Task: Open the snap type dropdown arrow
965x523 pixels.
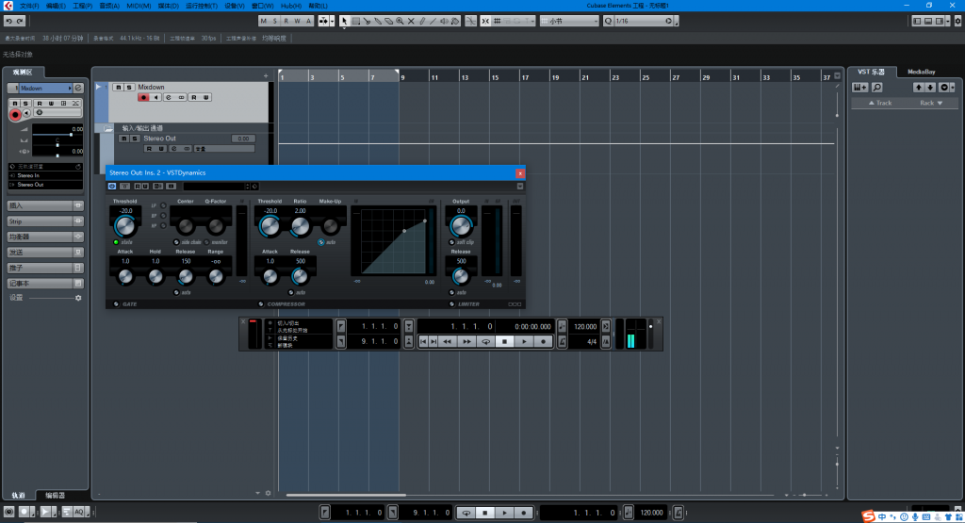Action: (532, 21)
